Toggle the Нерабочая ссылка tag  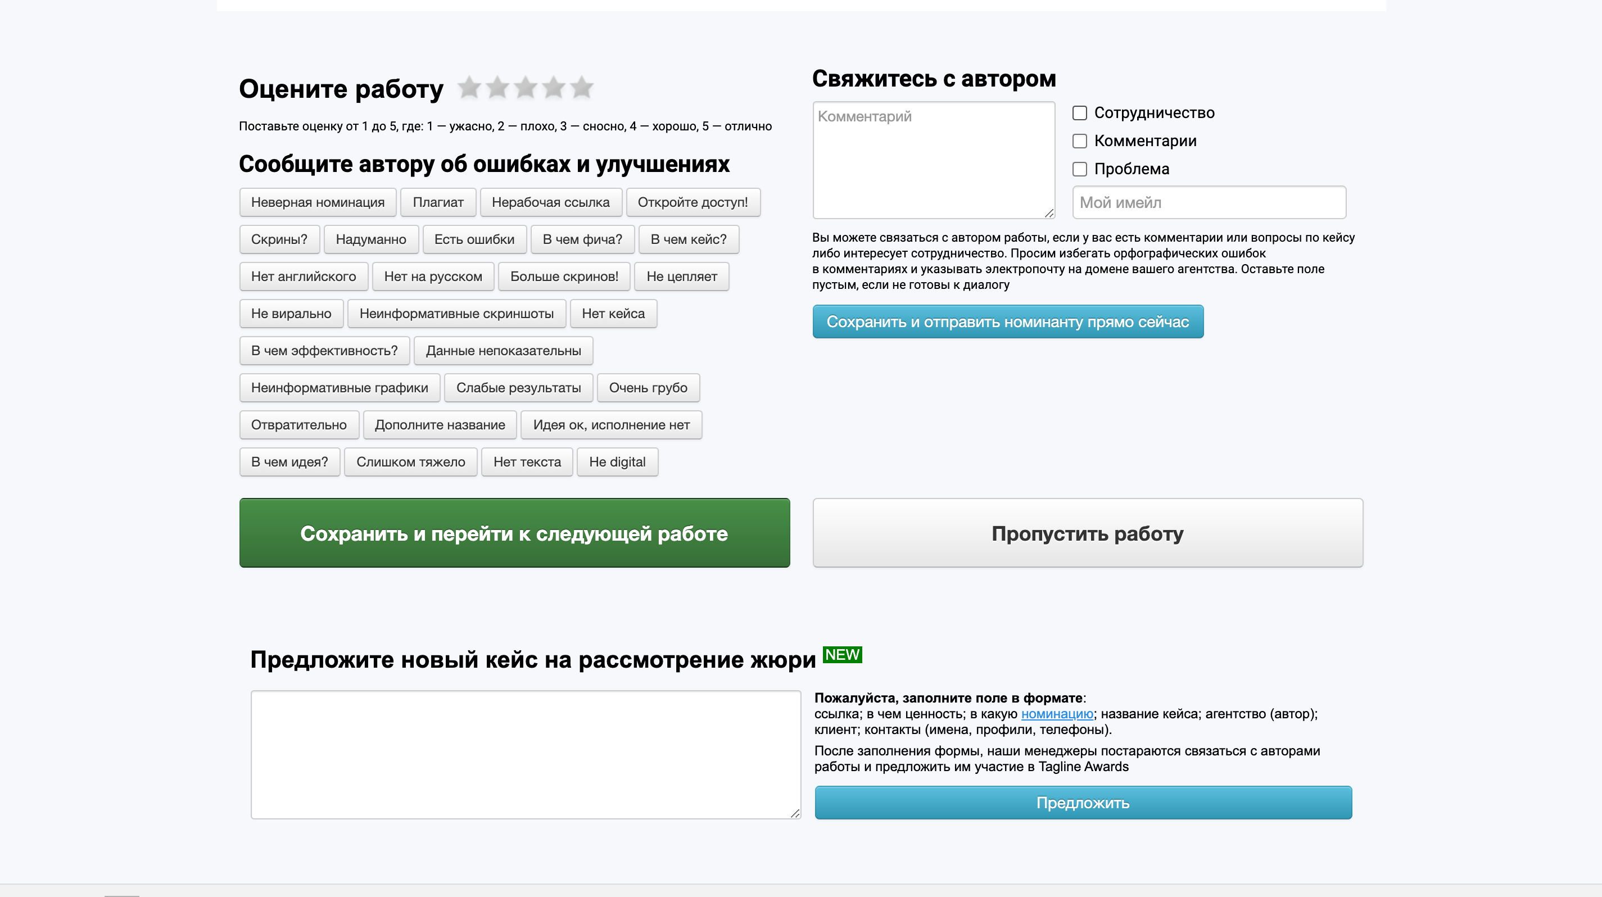[x=551, y=203]
